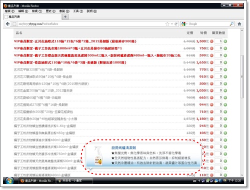Run search with the magnifier icon

pos(231,24)
